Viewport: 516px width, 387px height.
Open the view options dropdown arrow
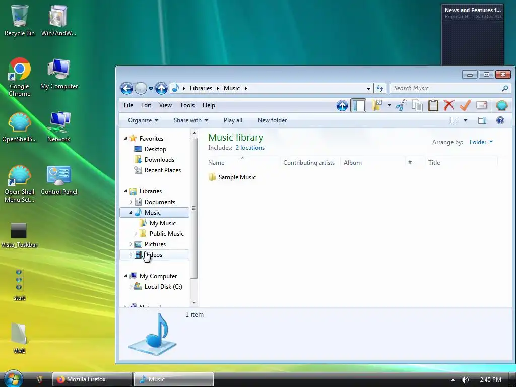pyautogui.click(x=465, y=120)
